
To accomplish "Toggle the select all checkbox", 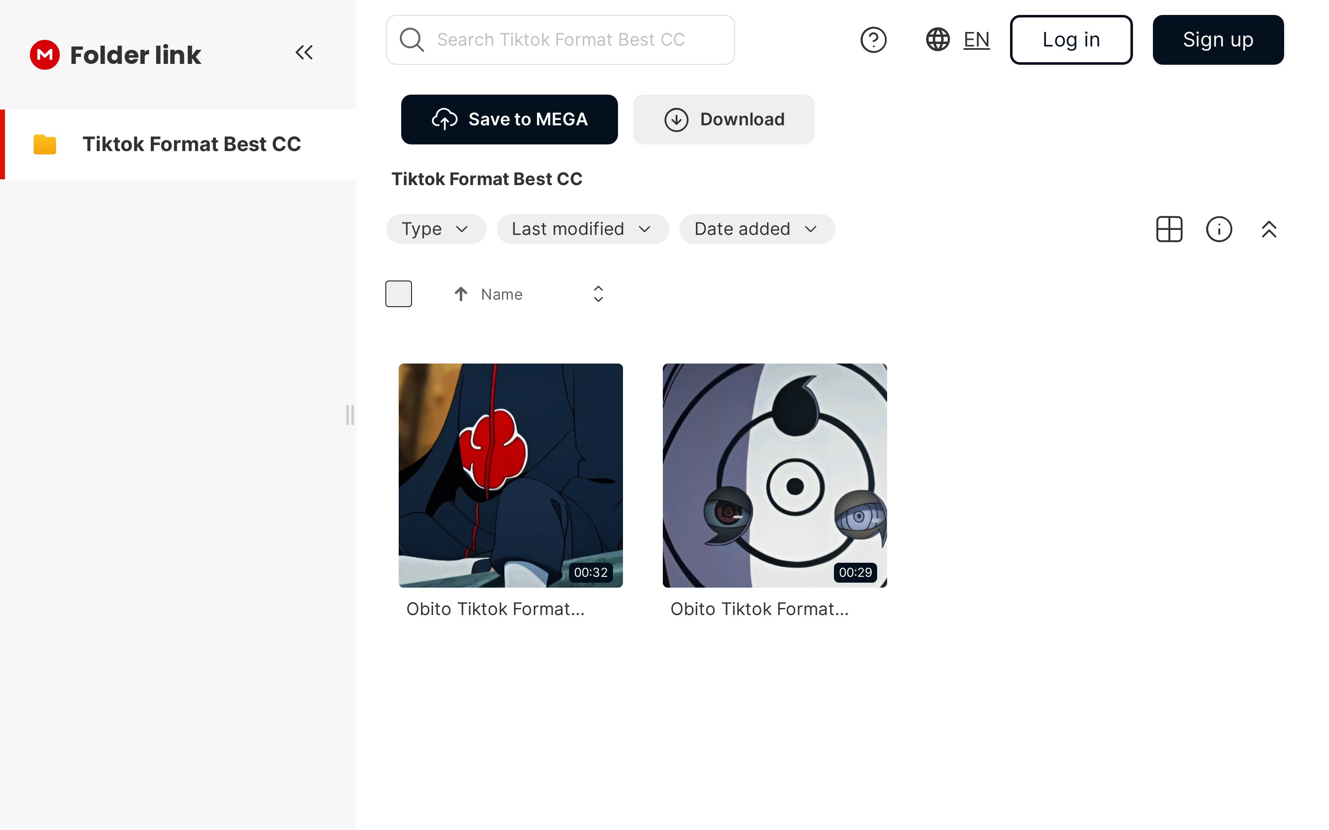I will [399, 294].
